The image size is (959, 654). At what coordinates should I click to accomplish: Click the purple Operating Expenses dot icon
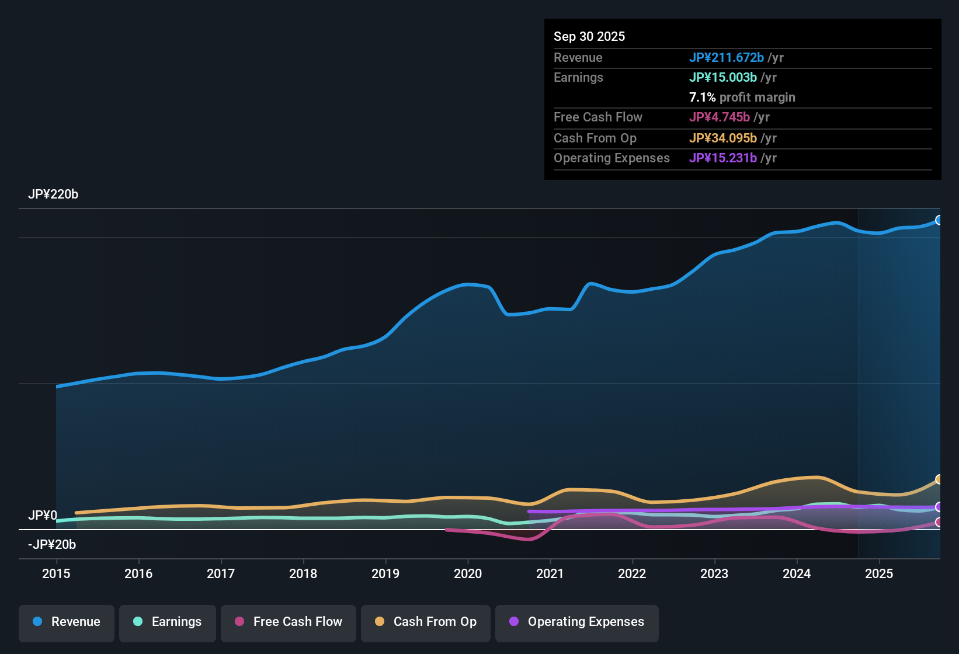tap(514, 622)
